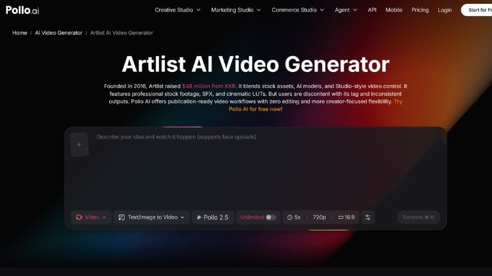Expand the Marketing Studio menu
492x276 pixels.
pos(236,10)
